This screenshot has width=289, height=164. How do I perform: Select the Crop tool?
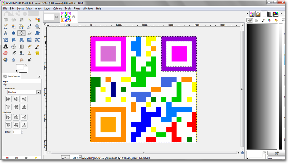[29, 33]
